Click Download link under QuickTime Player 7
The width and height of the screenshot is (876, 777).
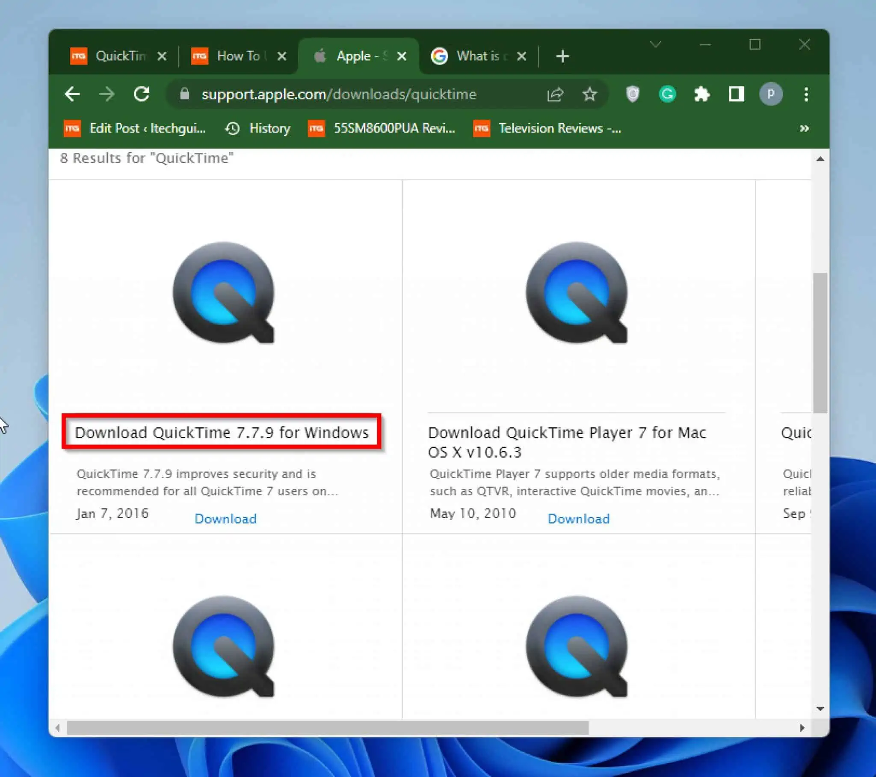click(579, 519)
